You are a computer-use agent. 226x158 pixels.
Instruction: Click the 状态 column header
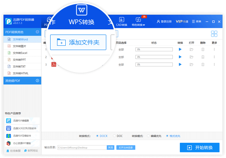(154, 43)
